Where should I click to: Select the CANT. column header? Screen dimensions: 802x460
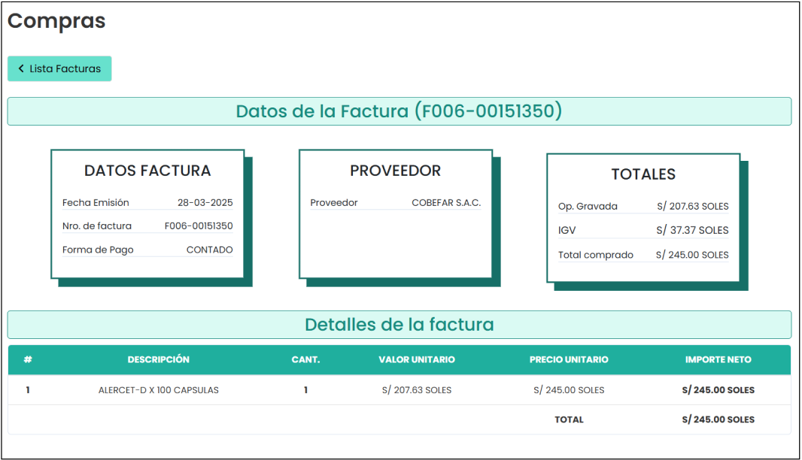tap(305, 359)
